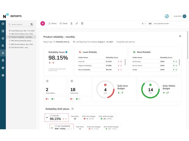The width and height of the screenshot is (189, 141).
Task: Click the pink add new report button
Action: click(x=43, y=24)
